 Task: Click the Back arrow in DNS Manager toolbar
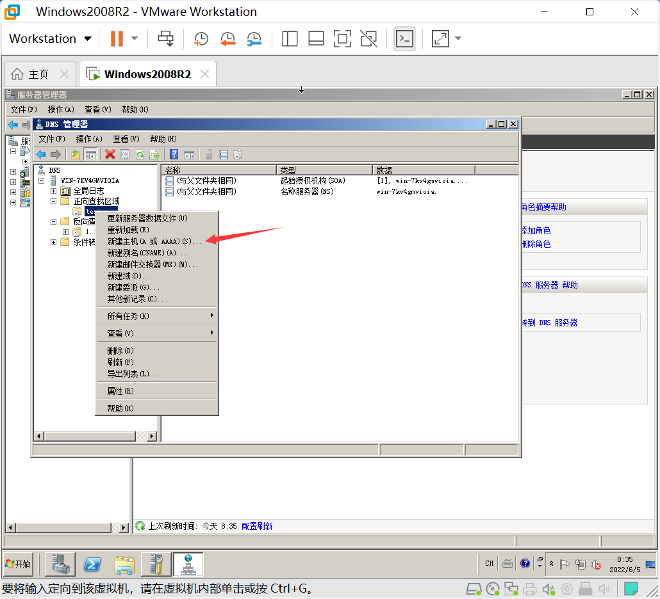(x=41, y=155)
